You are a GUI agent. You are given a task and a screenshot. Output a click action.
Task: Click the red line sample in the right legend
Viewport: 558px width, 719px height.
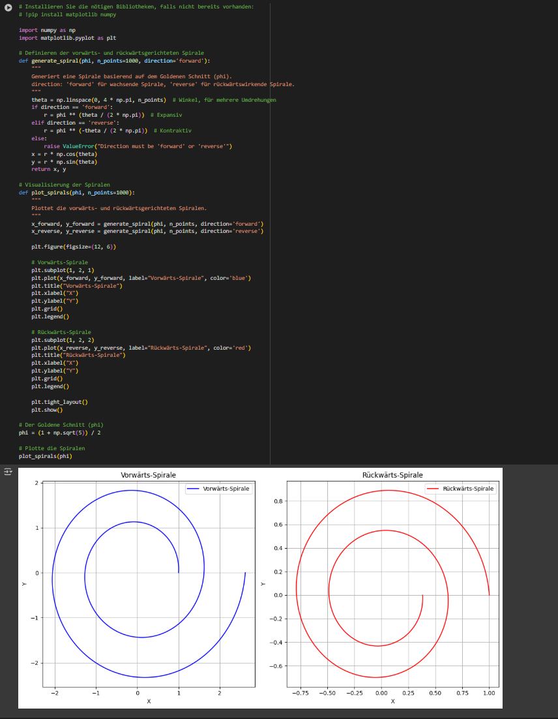pyautogui.click(x=433, y=489)
